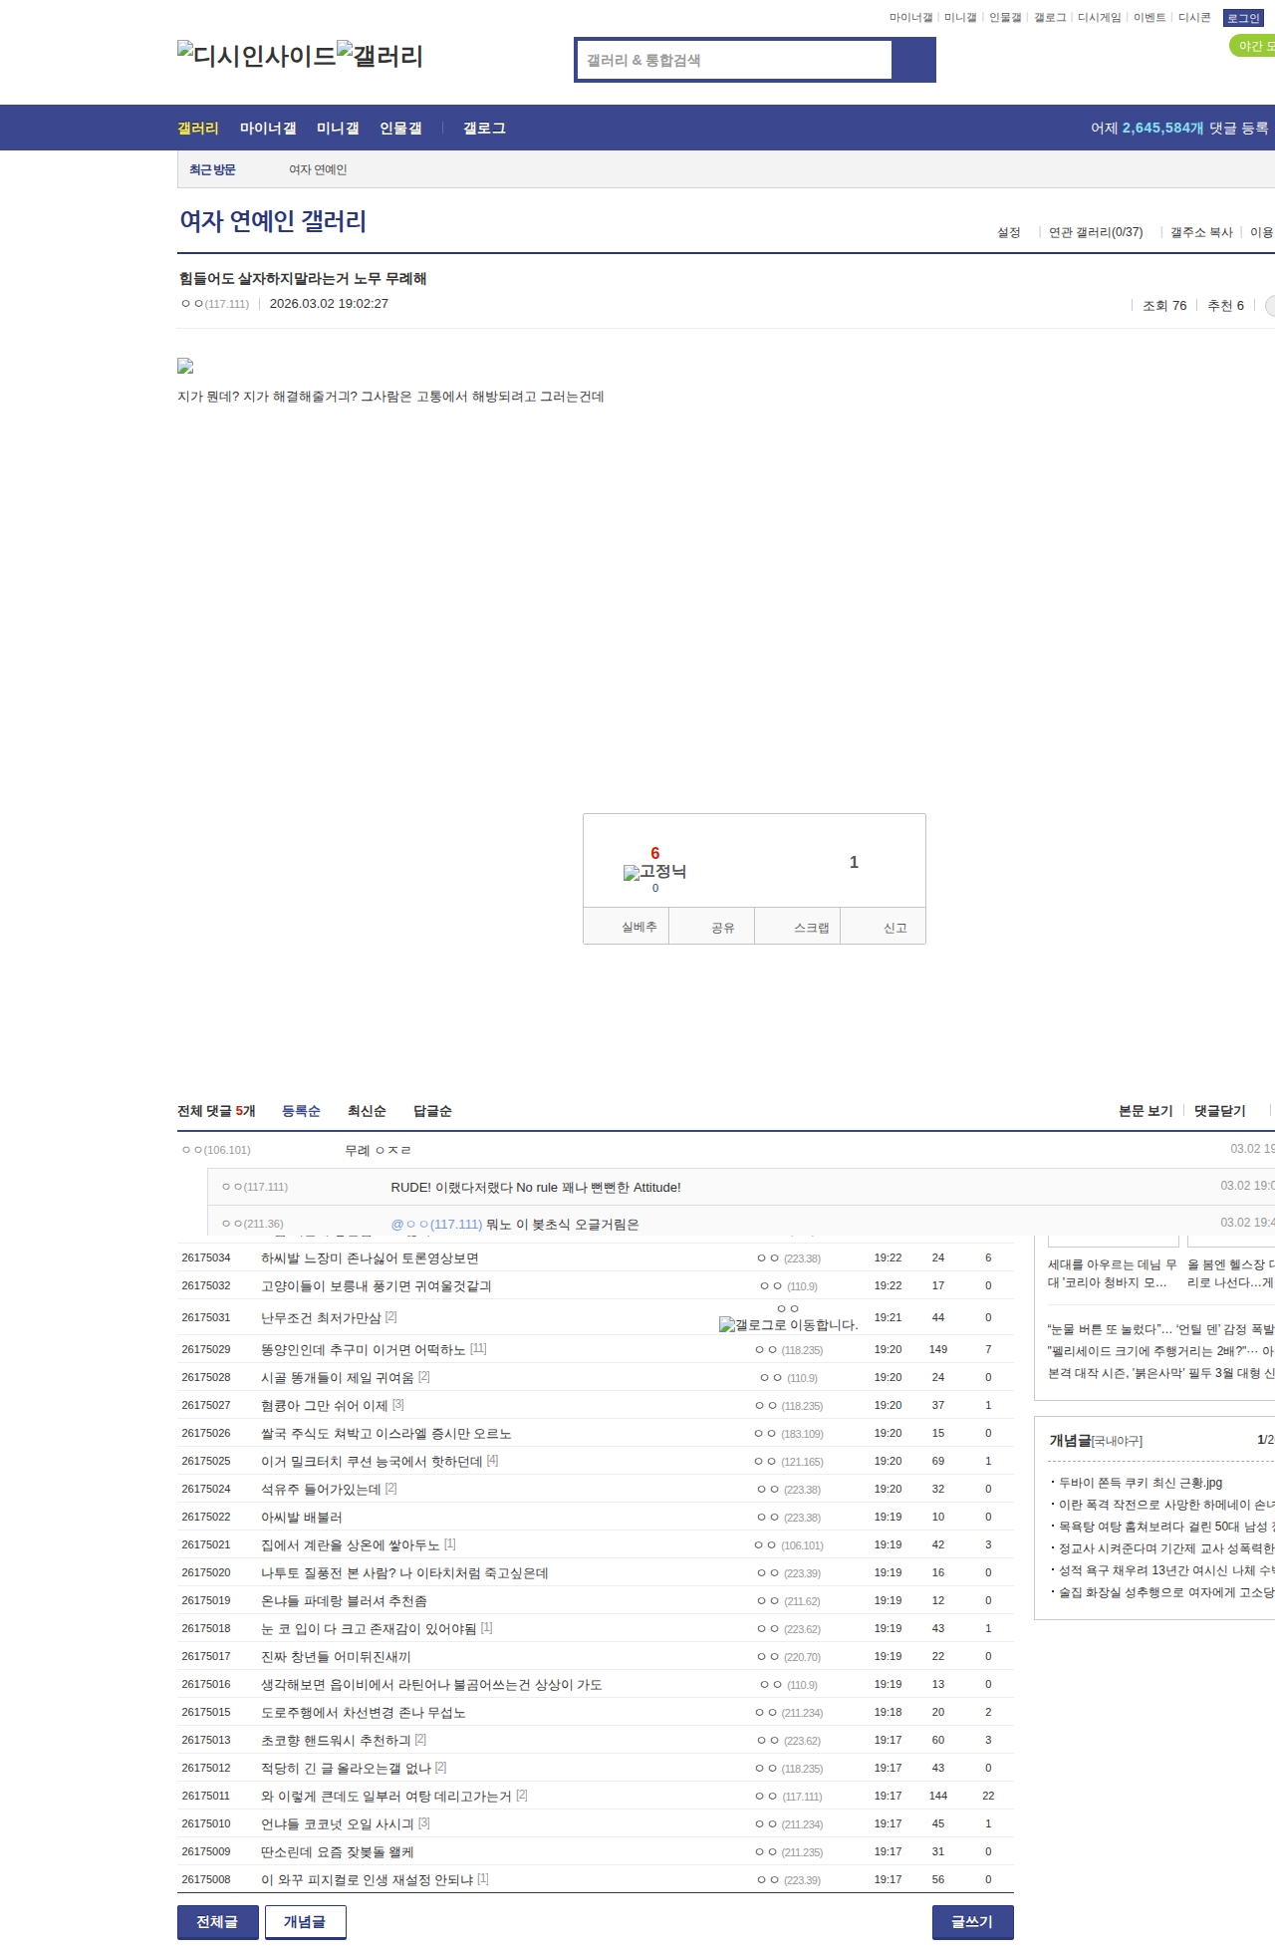
Task: Click the 스크랩 button
Action: 798,927
